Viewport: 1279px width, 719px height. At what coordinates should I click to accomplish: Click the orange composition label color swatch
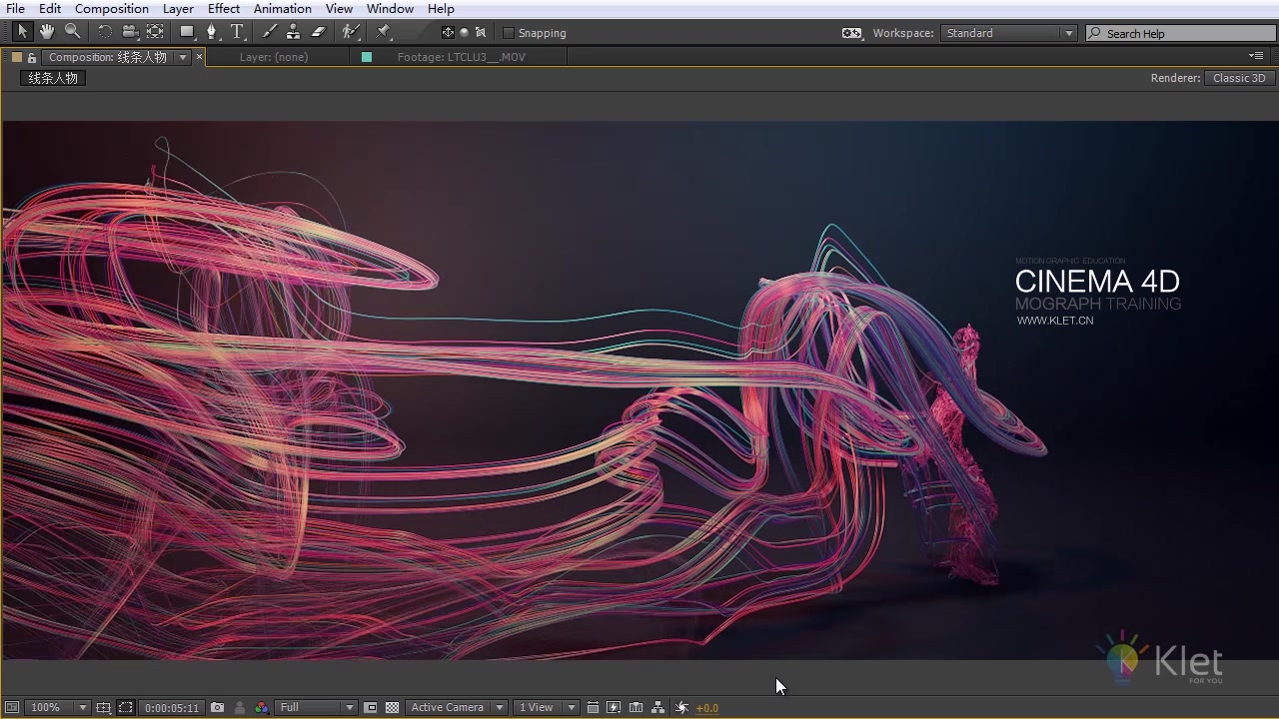point(16,57)
